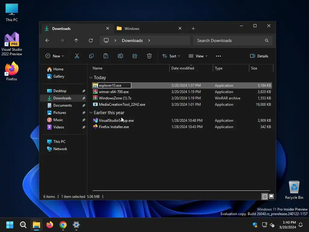Close the Windows tab
The width and height of the screenshot is (309, 232).
tap(180, 28)
